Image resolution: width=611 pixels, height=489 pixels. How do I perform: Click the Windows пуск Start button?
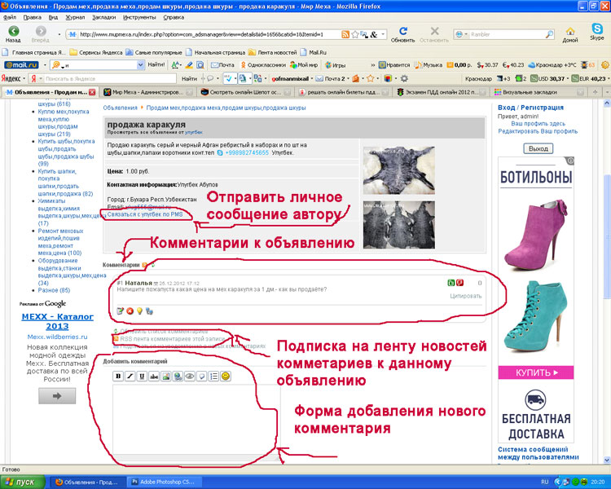[x=22, y=482]
